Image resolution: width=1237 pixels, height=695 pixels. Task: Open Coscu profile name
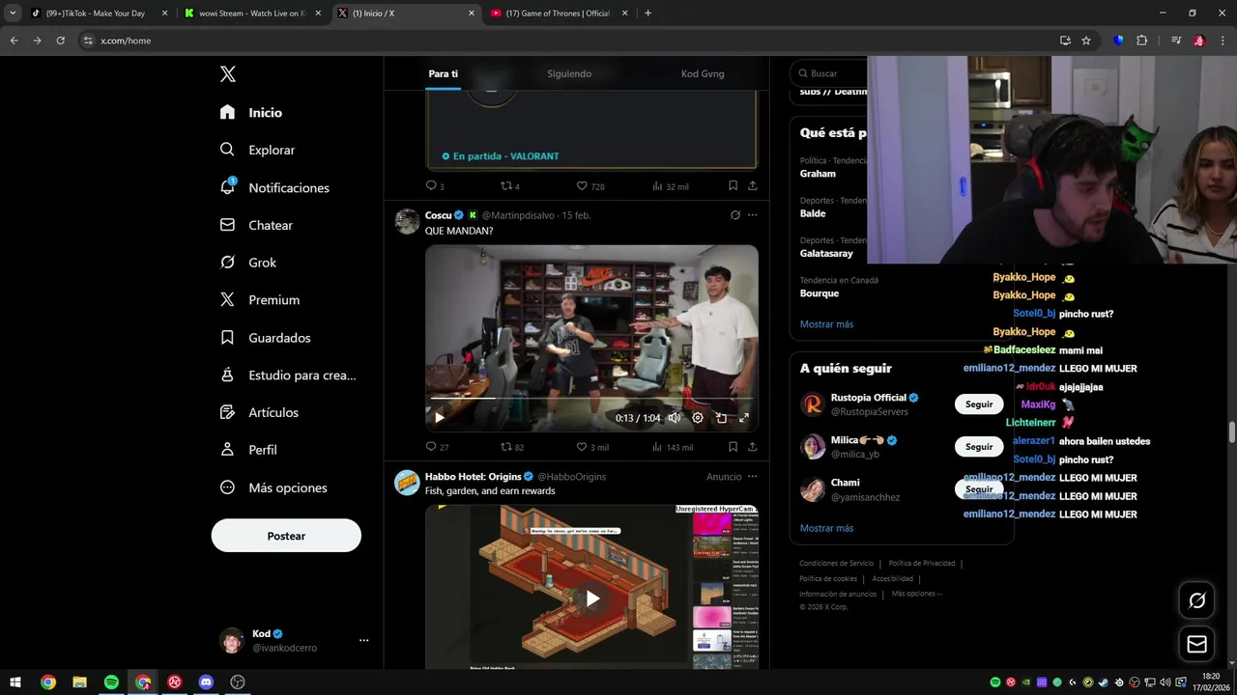click(x=438, y=215)
